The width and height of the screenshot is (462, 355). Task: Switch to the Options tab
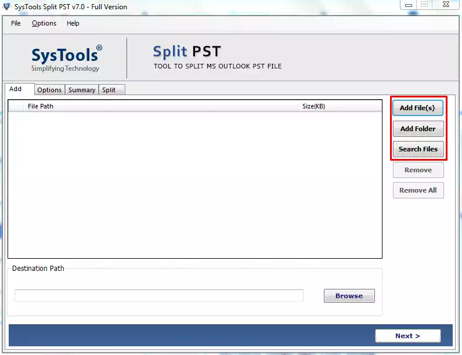tap(49, 90)
